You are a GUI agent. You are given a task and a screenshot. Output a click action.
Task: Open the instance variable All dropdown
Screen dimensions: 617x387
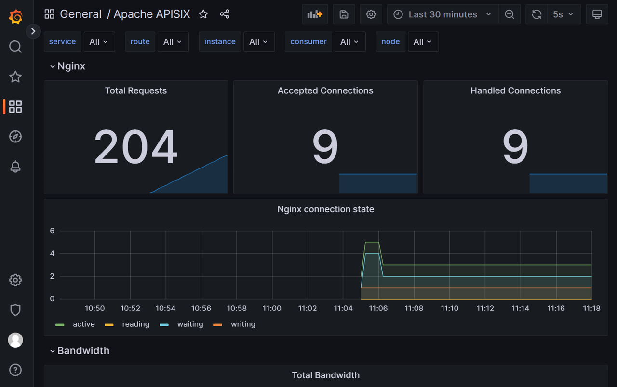pyautogui.click(x=259, y=42)
